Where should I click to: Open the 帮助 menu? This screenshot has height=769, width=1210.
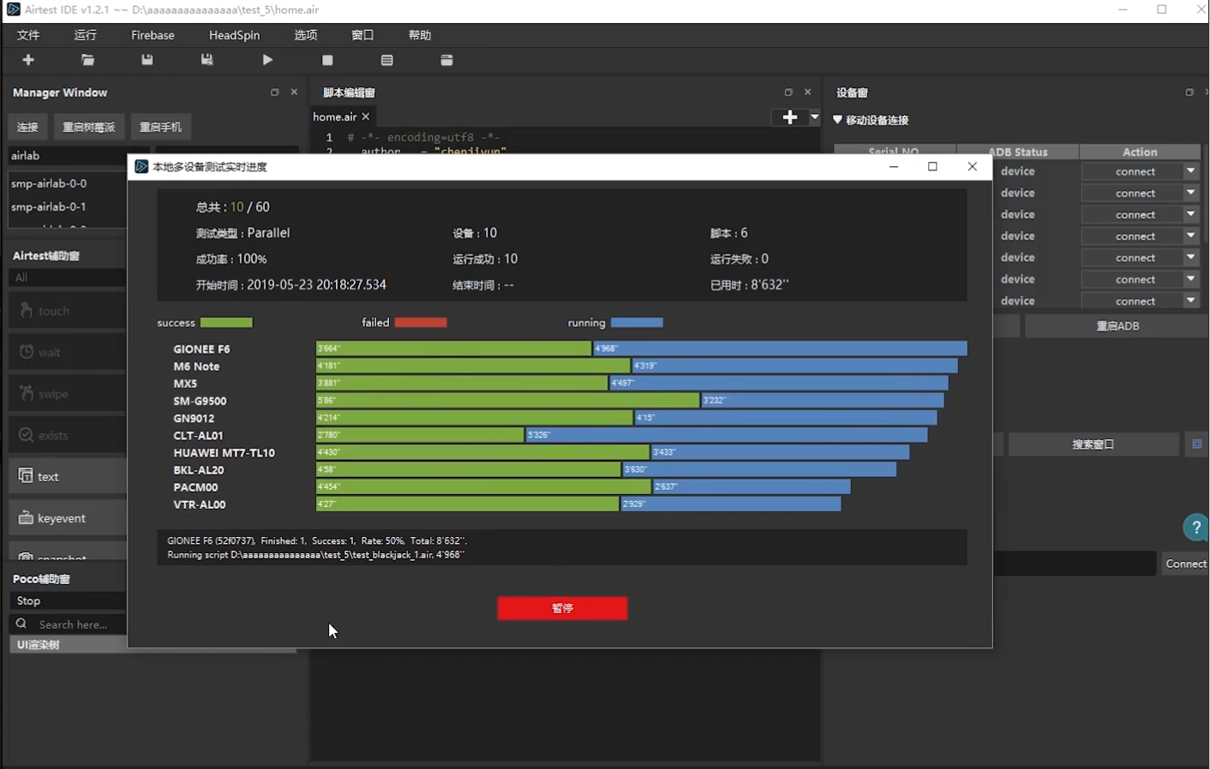pyautogui.click(x=420, y=35)
